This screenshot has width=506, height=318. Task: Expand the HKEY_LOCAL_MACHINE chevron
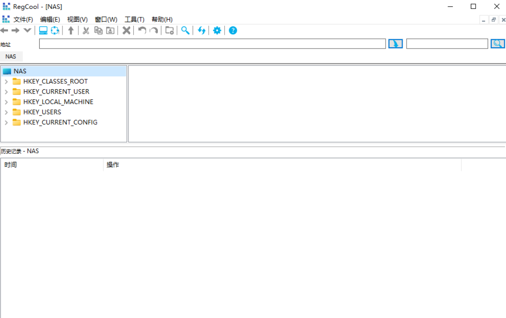6,102
